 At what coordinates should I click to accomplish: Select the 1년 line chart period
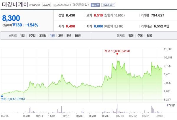coord(53,36)
